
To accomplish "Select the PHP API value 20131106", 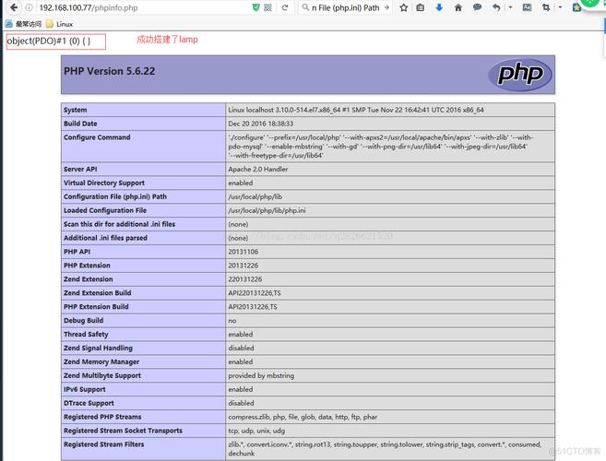I will tap(244, 252).
